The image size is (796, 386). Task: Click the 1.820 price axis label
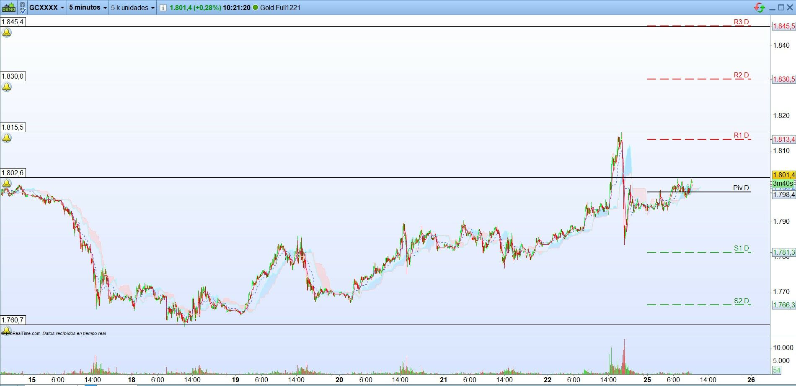tap(781, 115)
